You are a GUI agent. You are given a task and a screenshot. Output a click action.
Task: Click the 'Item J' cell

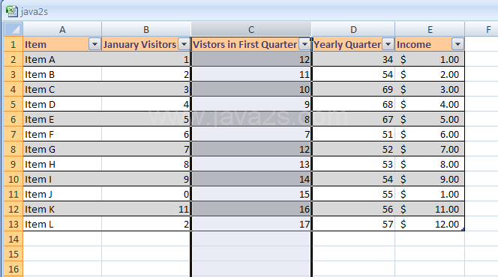click(62, 194)
